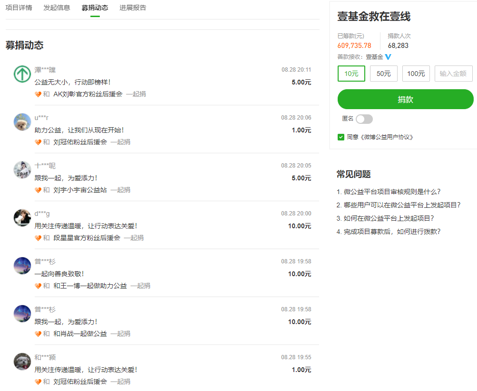Click the green arrow avatar of 潭***噗
The height and width of the screenshot is (391, 477).
click(x=22, y=74)
